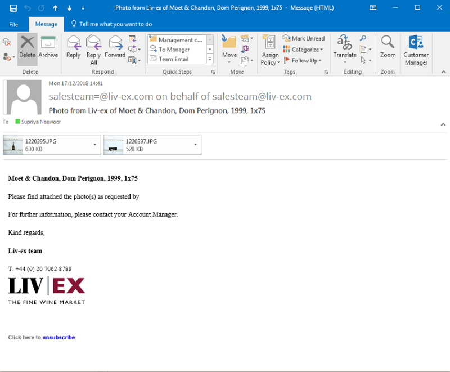Click the Ignore conversation icon

click(7, 42)
